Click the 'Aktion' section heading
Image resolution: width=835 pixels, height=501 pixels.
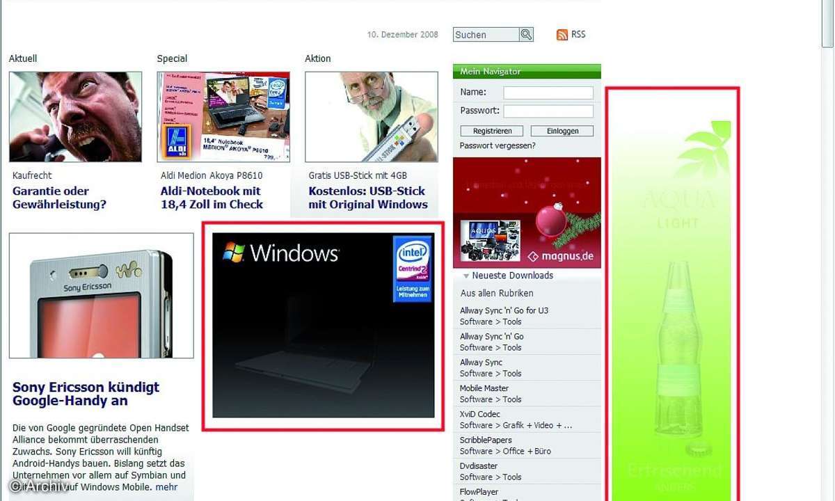click(318, 58)
